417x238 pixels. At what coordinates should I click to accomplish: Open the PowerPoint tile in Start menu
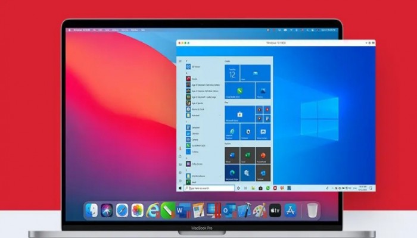point(263,155)
